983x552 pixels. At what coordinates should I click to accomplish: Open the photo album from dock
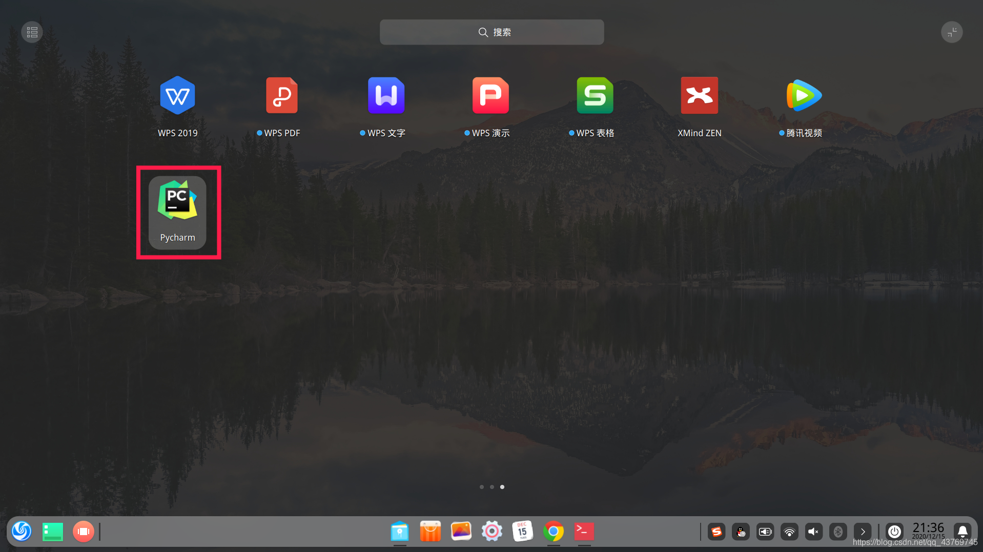[x=461, y=532]
